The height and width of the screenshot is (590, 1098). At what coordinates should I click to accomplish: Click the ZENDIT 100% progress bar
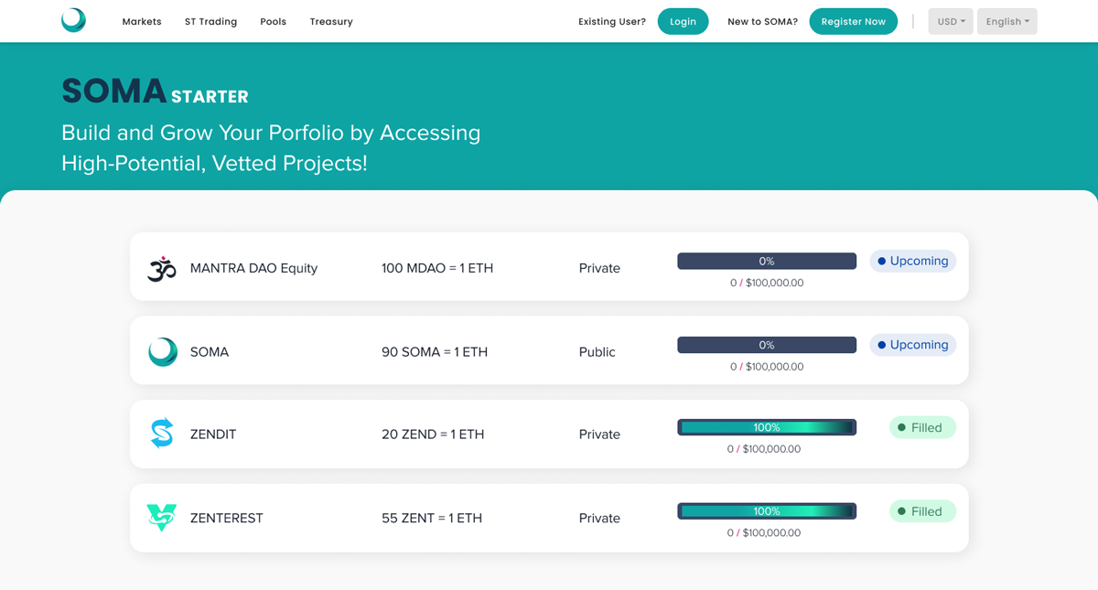(x=767, y=427)
